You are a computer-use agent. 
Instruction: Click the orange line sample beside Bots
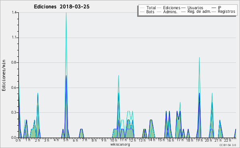point(142,12)
